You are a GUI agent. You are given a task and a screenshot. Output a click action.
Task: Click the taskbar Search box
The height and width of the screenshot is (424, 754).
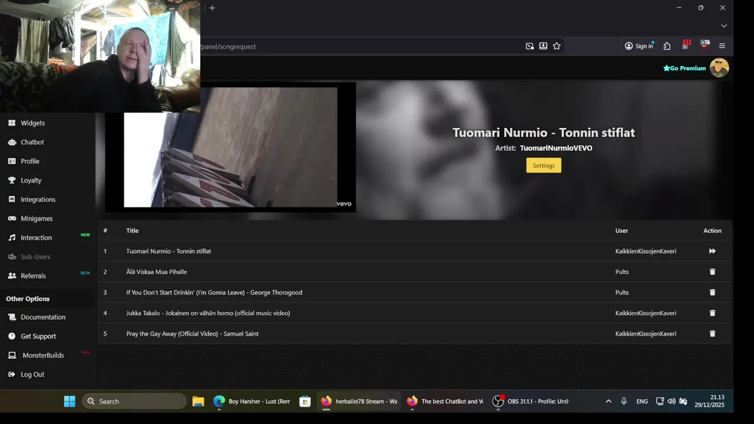[x=134, y=401]
